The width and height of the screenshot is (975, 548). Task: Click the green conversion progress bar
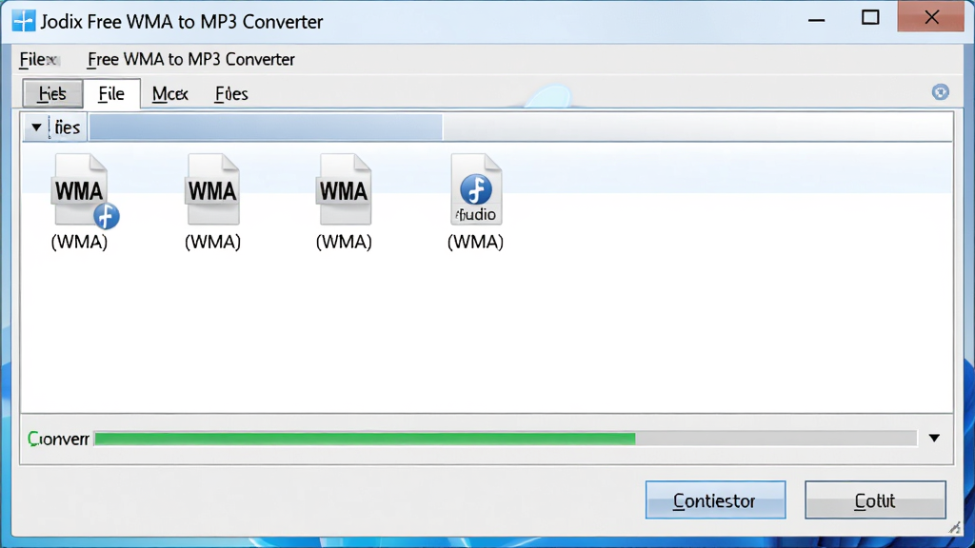pos(505,439)
